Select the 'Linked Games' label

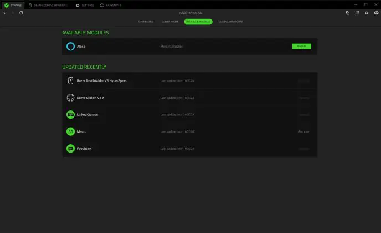click(87, 115)
